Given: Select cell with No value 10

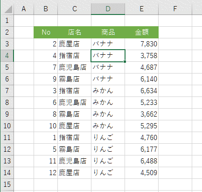Looking at the screenshot, I should tap(46, 126).
